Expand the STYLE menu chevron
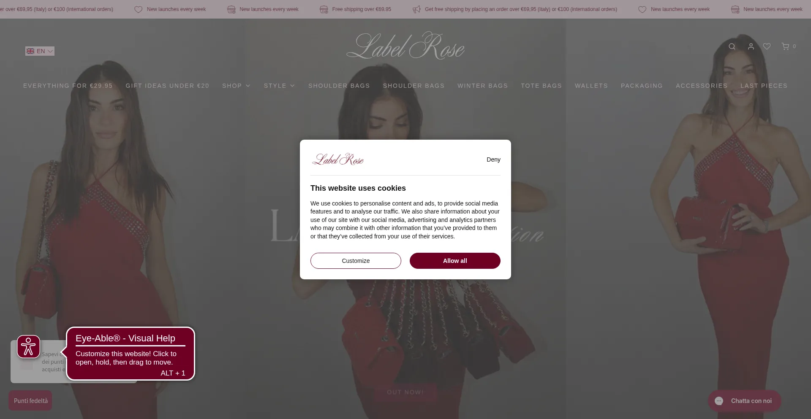This screenshot has width=811, height=419. click(x=292, y=86)
